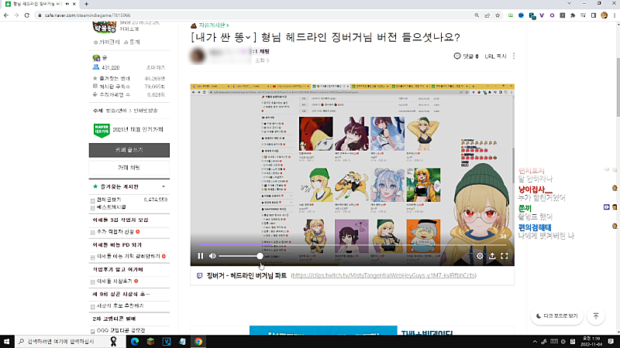620x348 pixels.
Task: Open 시상식 후보 추천하기 board
Action: click(120, 305)
